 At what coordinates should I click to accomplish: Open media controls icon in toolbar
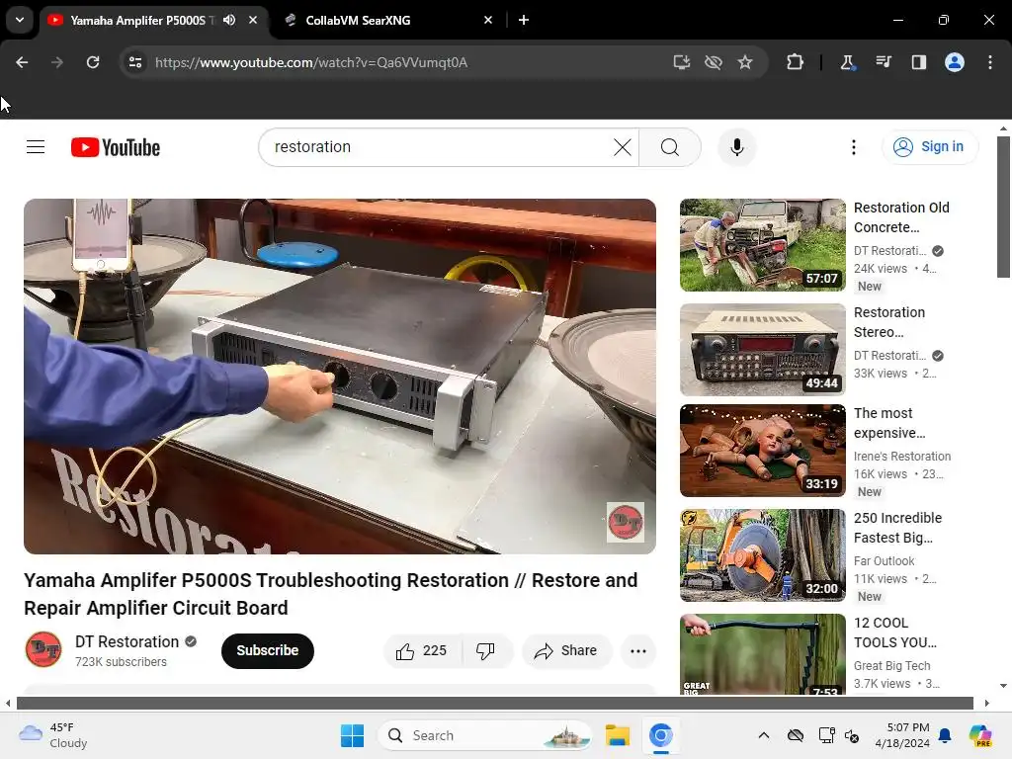click(884, 62)
